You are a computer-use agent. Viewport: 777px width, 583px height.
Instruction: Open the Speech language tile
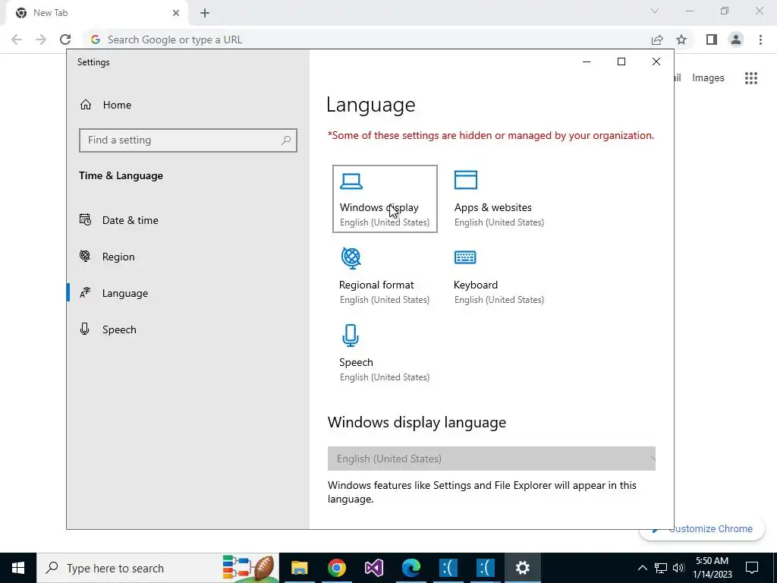pos(385,354)
